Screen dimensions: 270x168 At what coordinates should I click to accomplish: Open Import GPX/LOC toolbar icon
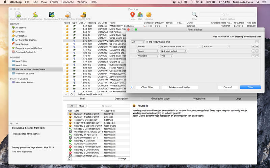click(x=18, y=15)
